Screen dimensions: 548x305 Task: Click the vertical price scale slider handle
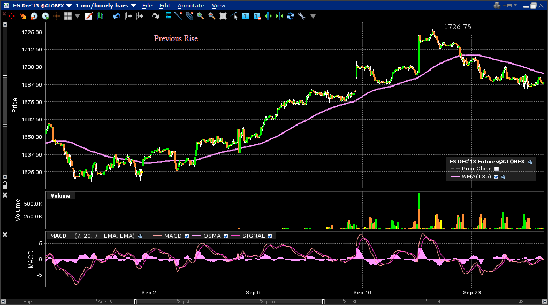5,101
